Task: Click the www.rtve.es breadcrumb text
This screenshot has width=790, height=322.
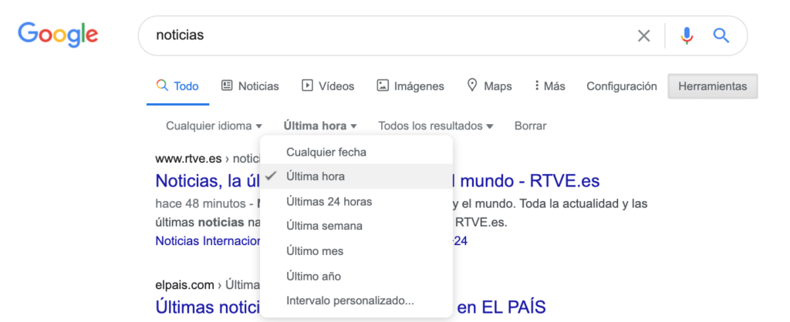Action: click(188, 159)
